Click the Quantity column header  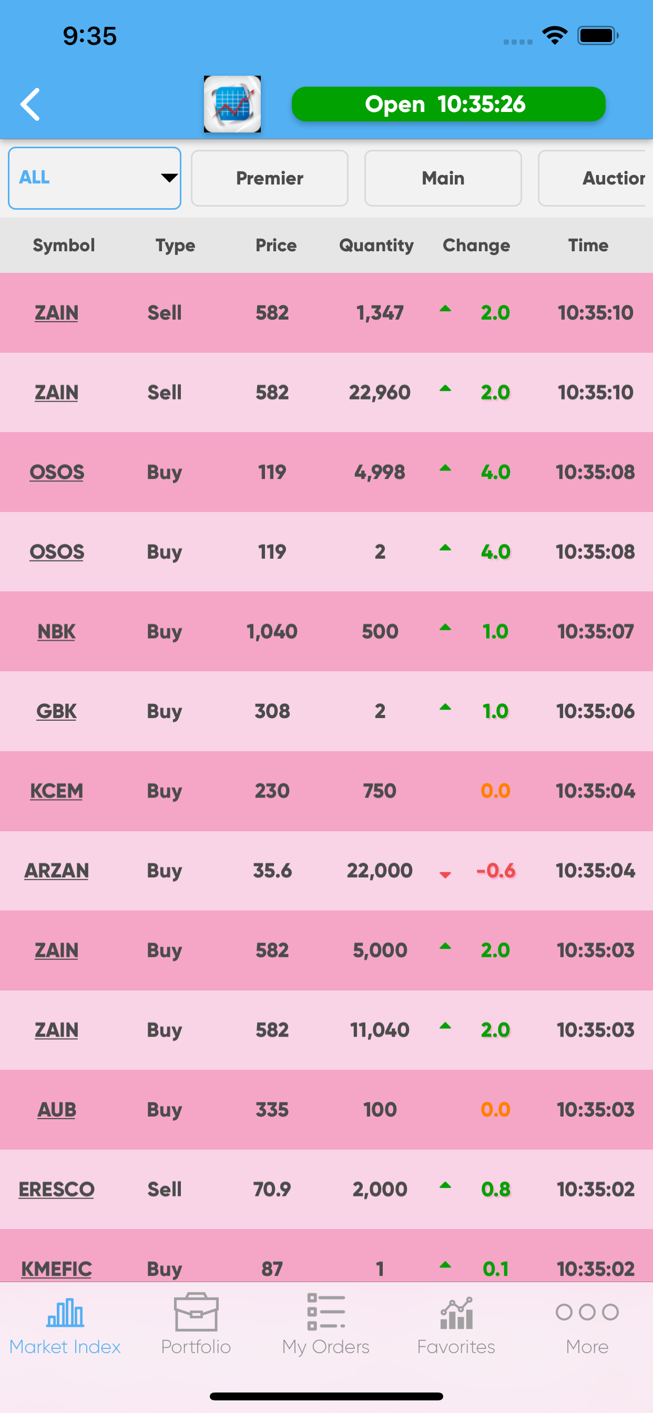(376, 245)
